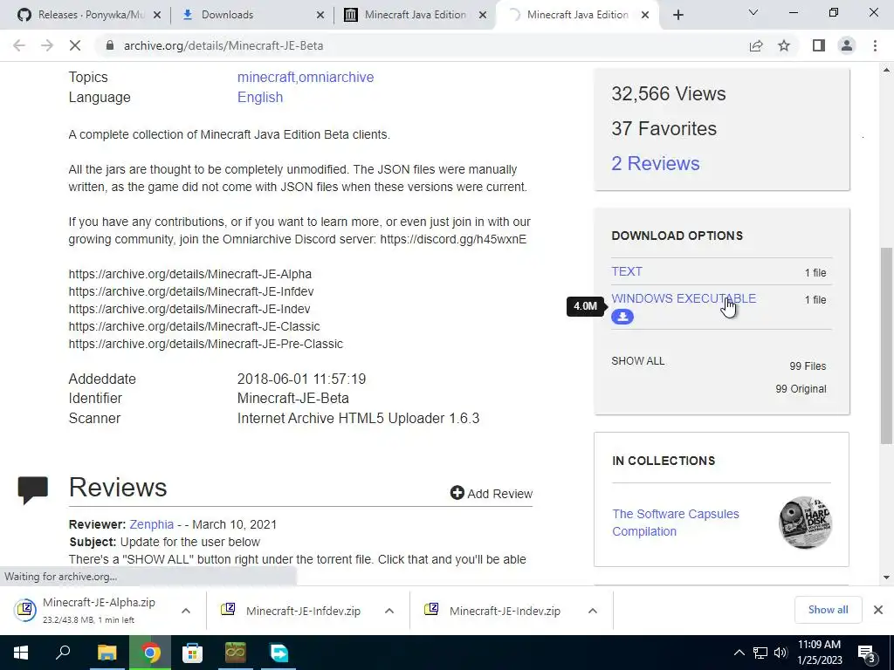The width and height of the screenshot is (894, 670).
Task: Open the 2 Reviews link
Action: 655,163
